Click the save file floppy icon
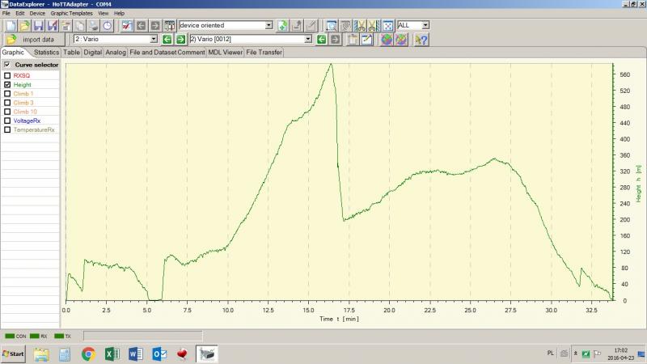Image resolution: width=647 pixels, height=364 pixels. pos(38,26)
